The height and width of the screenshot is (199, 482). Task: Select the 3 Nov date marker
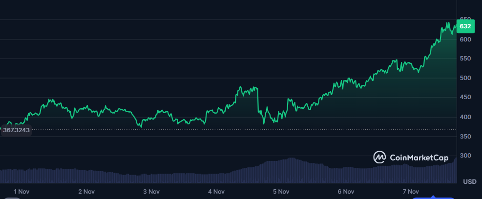click(x=151, y=191)
